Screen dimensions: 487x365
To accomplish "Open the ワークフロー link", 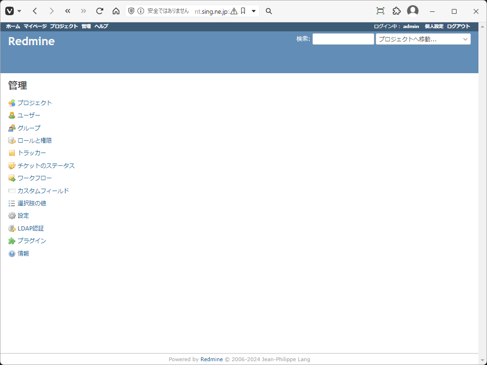I will [35, 178].
